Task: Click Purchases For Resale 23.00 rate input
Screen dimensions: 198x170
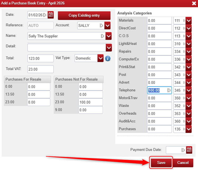Action: [x=39, y=102]
